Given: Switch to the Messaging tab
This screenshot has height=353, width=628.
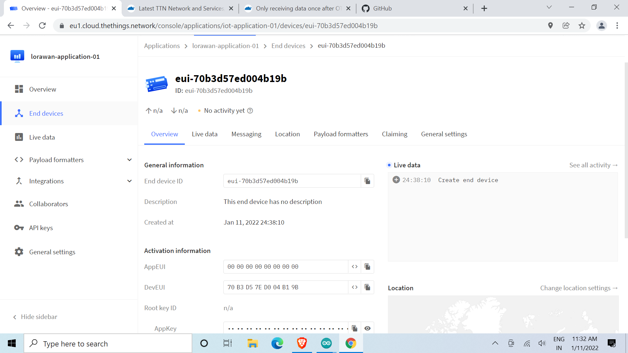Looking at the screenshot, I should tap(246, 134).
